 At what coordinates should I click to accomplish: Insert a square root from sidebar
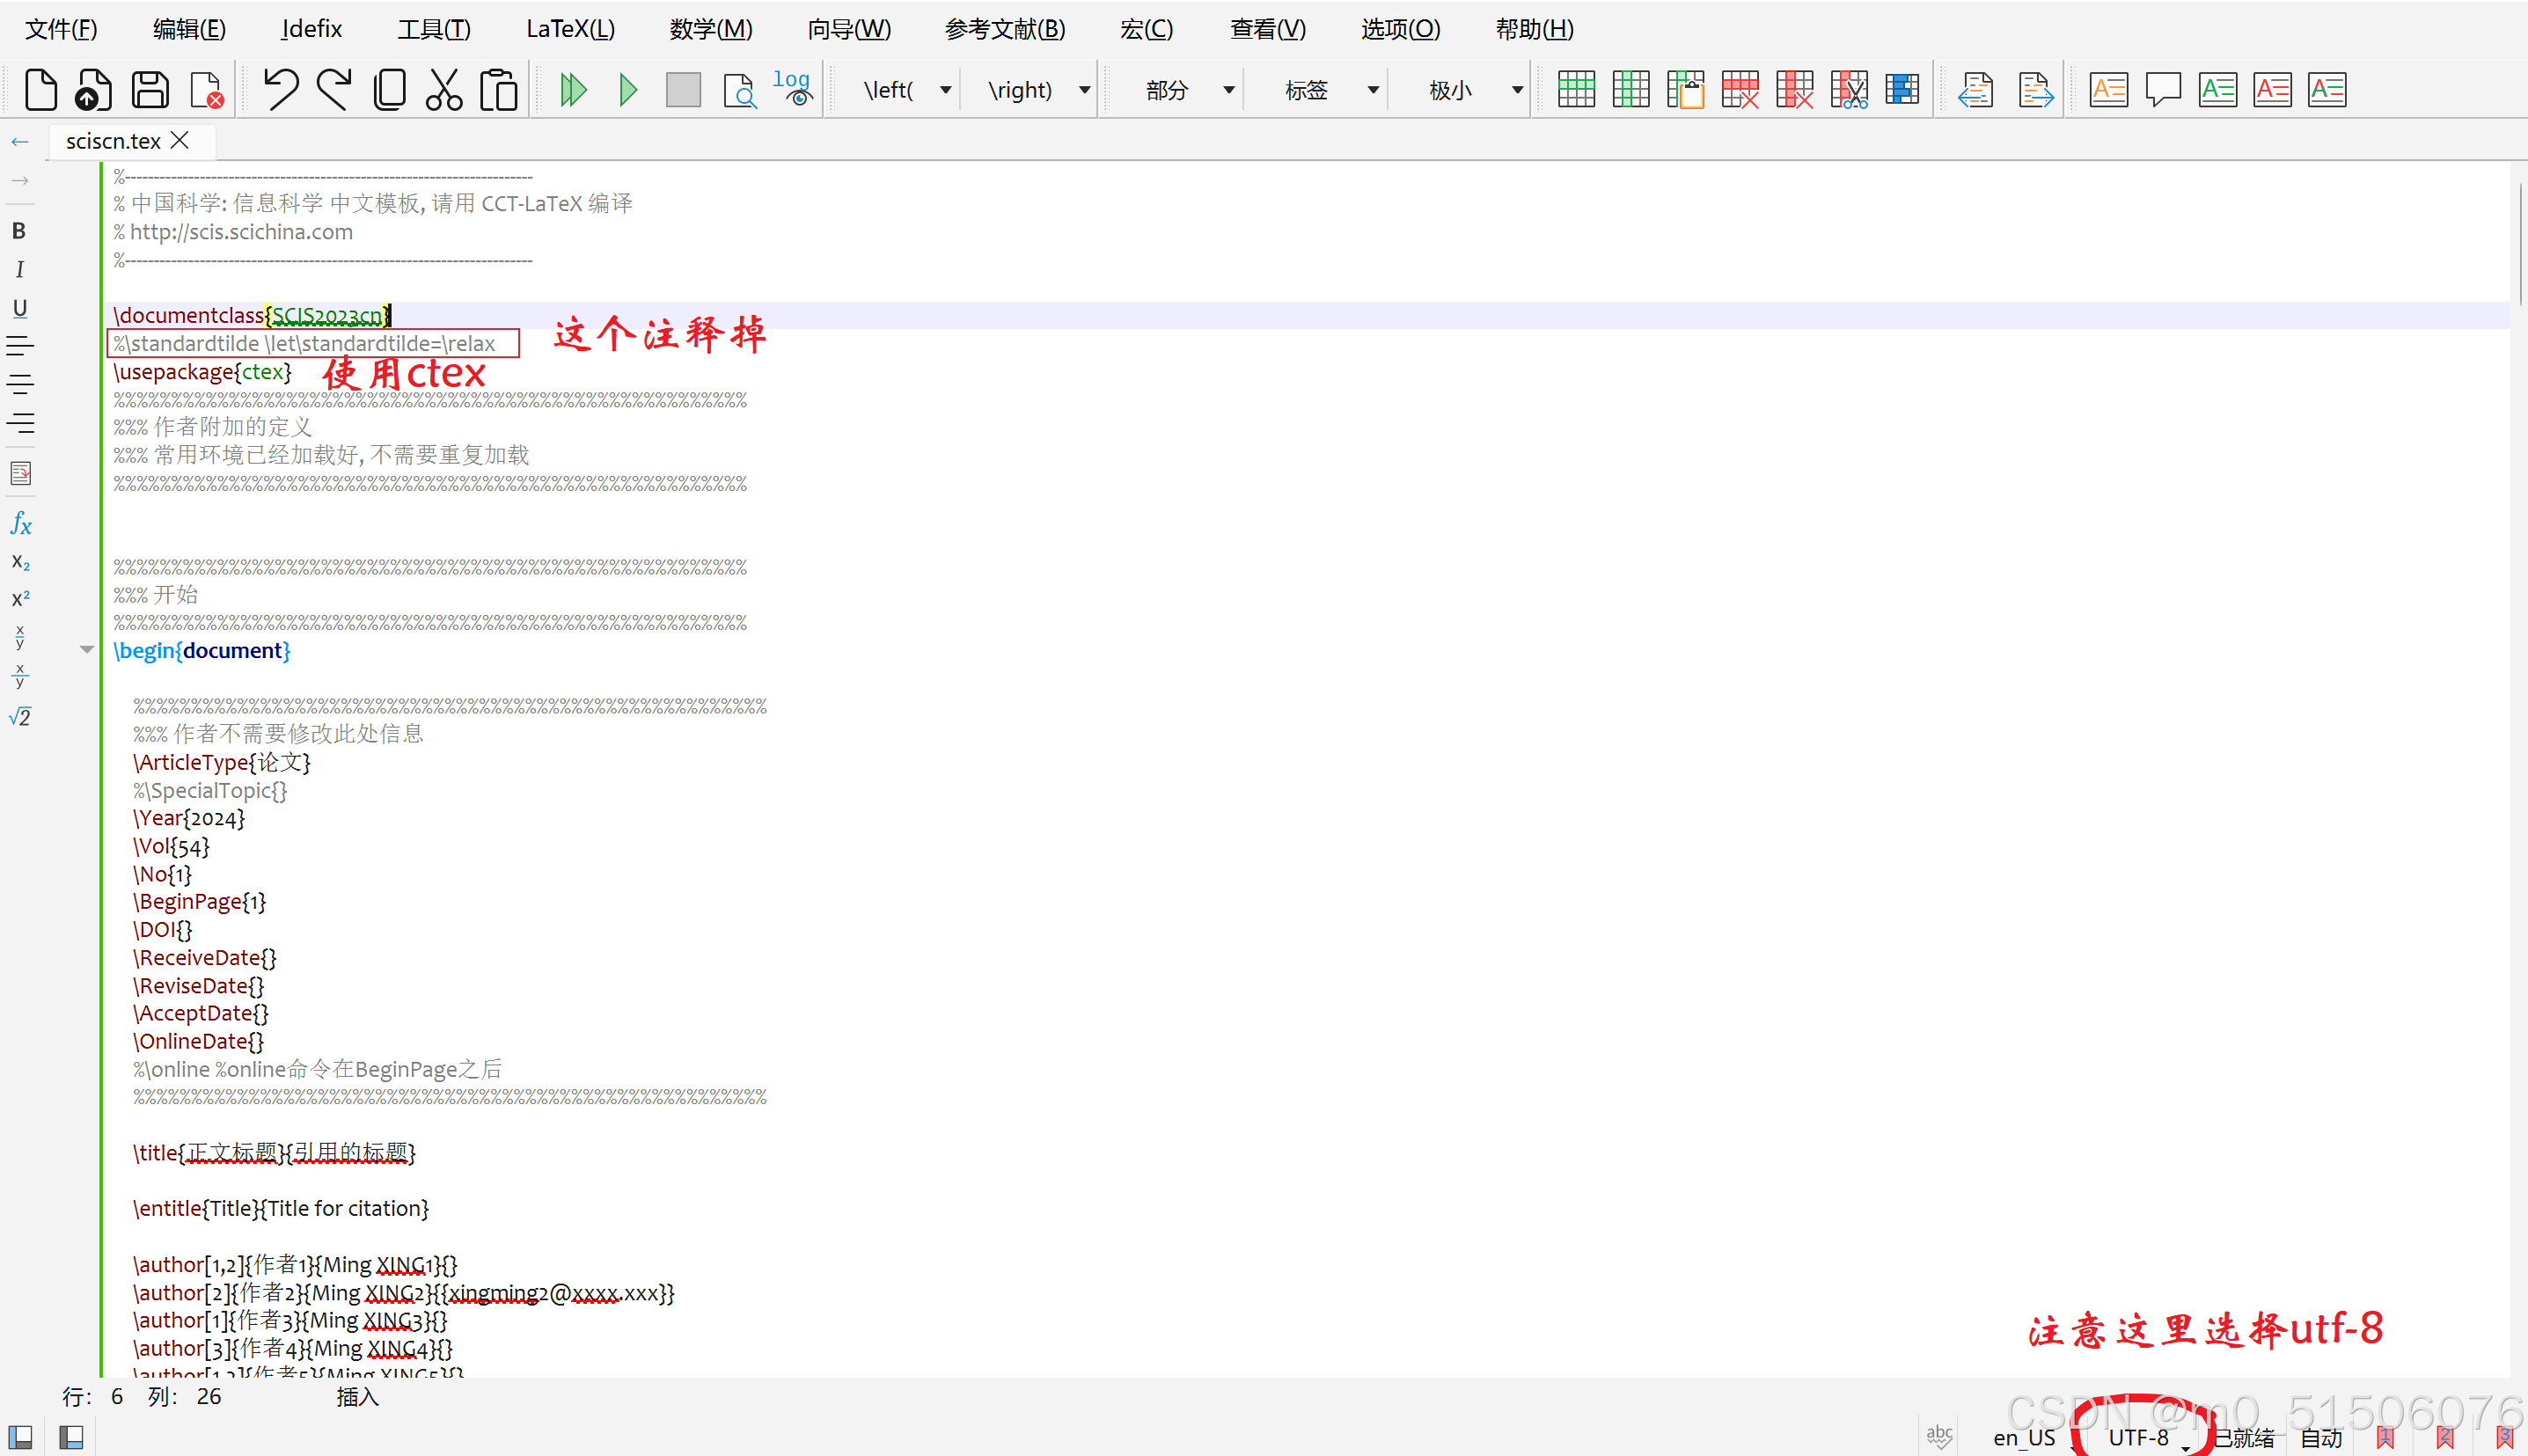[x=20, y=717]
